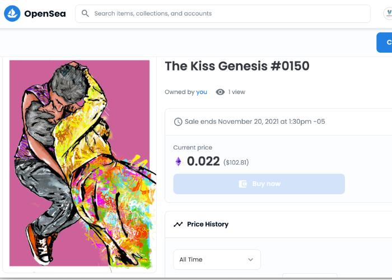
Task: Open the owner link "you"
Action: click(202, 92)
